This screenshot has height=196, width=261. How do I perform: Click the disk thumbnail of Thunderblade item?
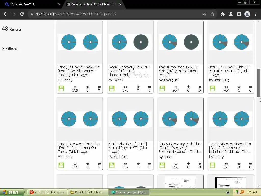click(130, 42)
